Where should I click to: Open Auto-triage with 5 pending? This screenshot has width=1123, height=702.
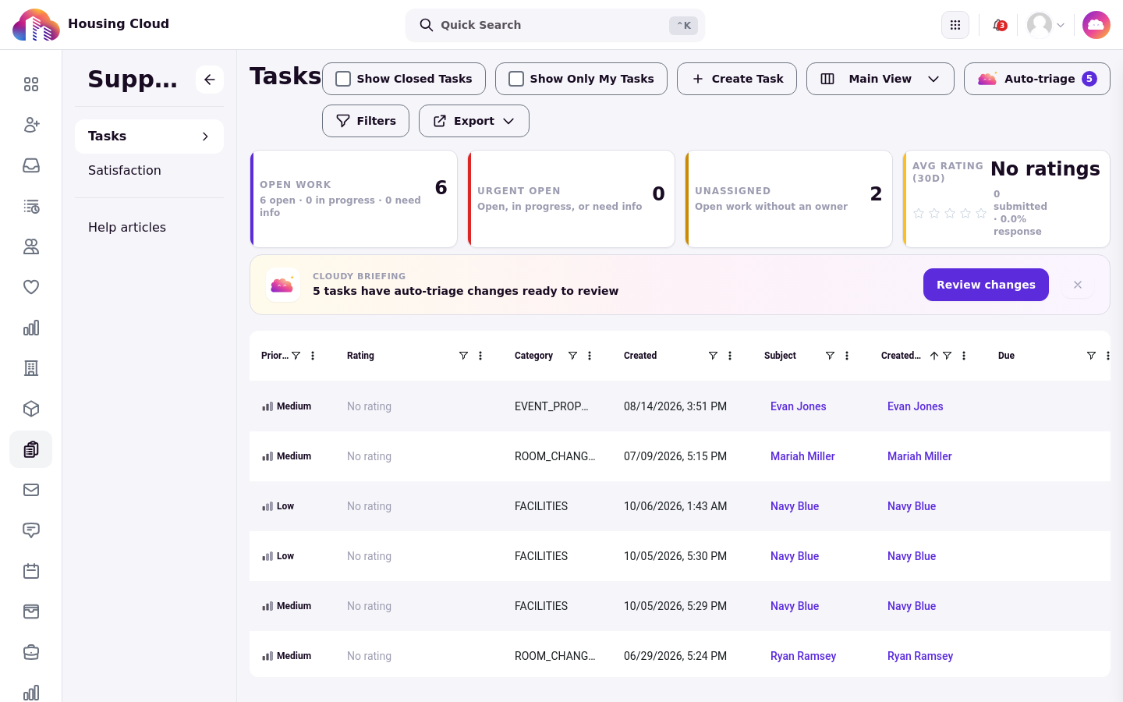(1037, 79)
